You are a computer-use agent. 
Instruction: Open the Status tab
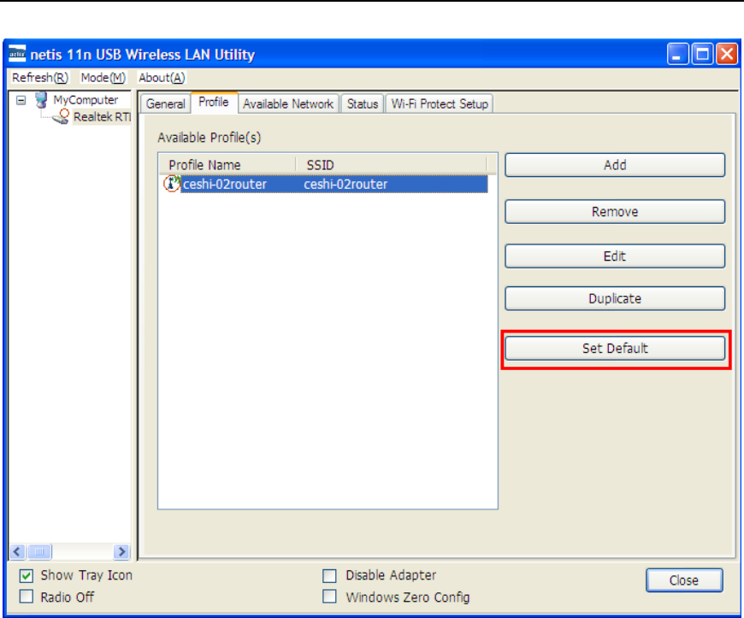[363, 104]
